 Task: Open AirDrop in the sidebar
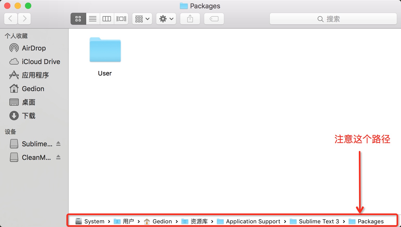[x=34, y=48]
